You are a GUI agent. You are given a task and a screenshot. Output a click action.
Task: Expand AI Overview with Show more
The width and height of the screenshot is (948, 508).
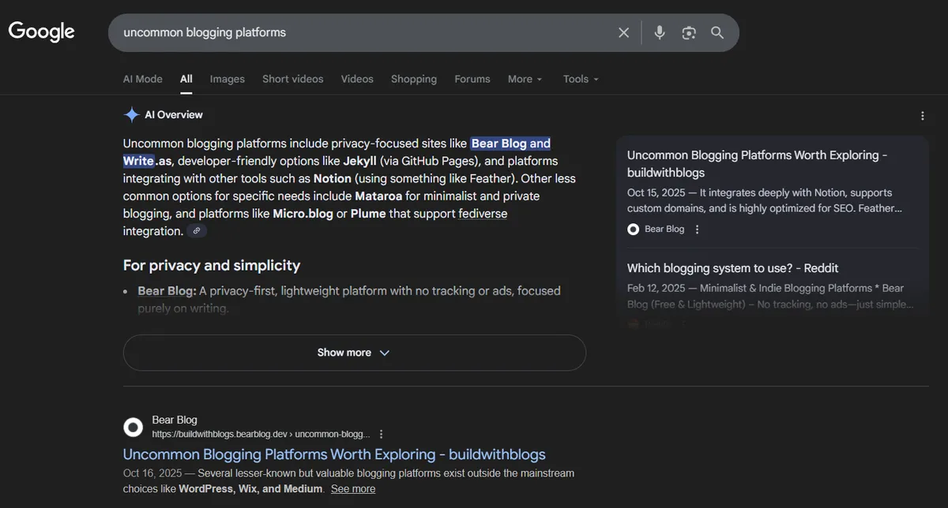click(354, 353)
